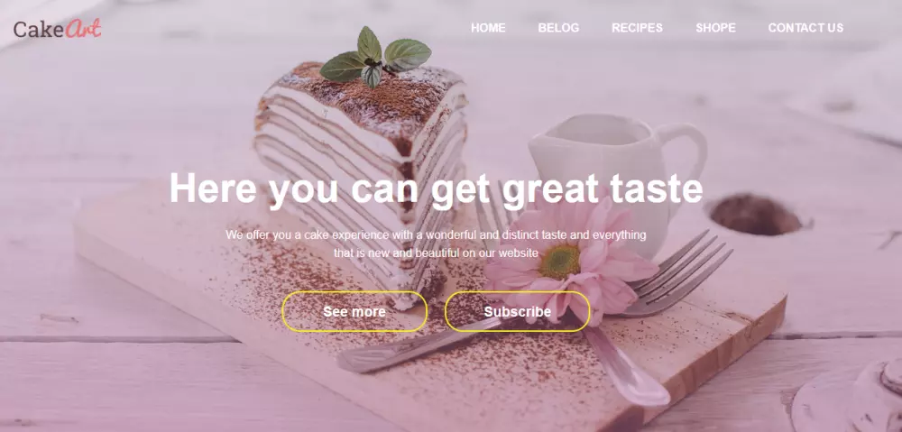Open the RECIPES menu item
The image size is (902, 432).
pyautogui.click(x=637, y=28)
